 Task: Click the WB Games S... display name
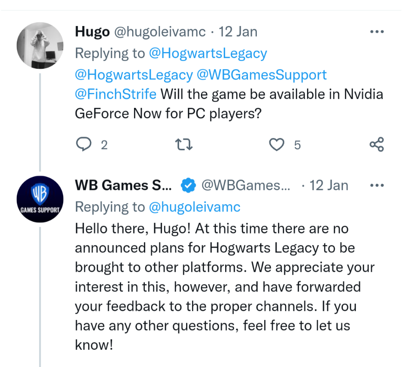pyautogui.click(x=123, y=185)
